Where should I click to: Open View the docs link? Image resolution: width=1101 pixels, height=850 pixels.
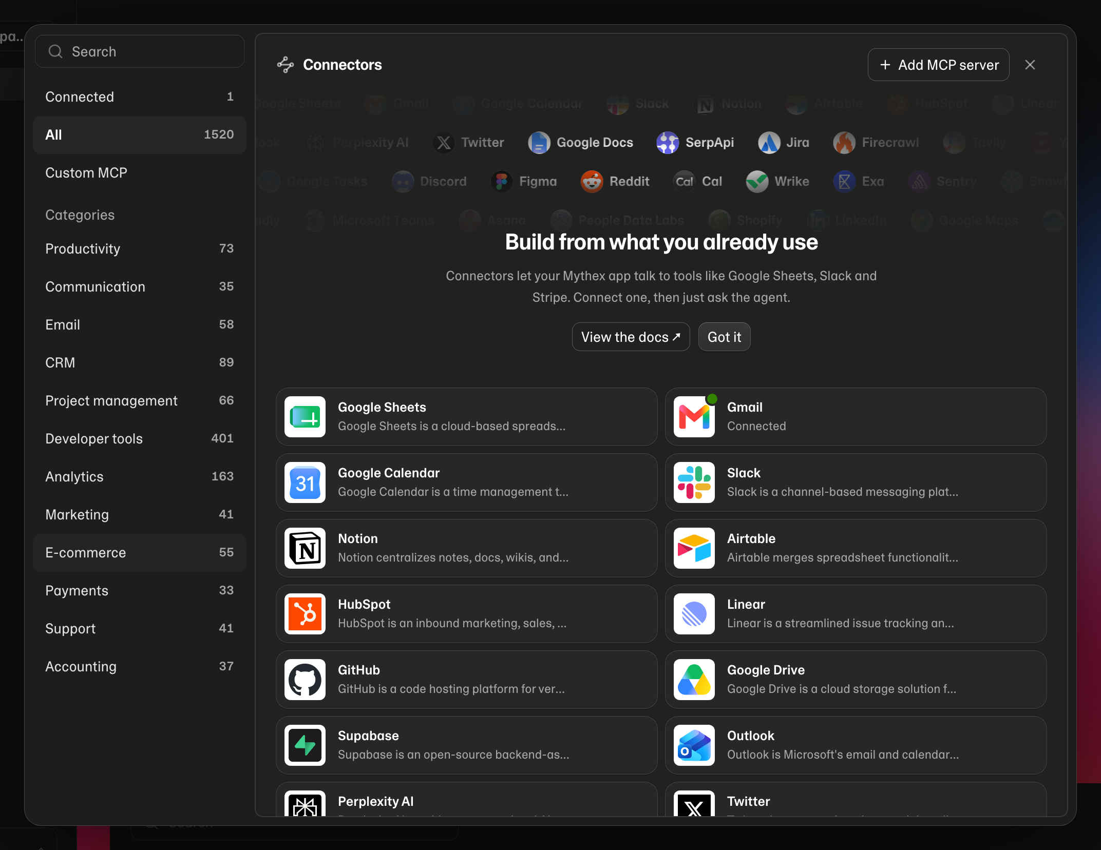[x=631, y=337]
